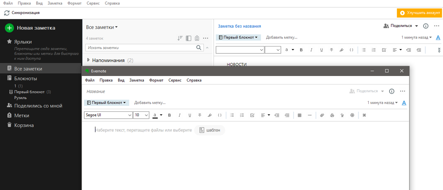
Task: Toggle underline in the Evernote note window
Action: coord(190,115)
